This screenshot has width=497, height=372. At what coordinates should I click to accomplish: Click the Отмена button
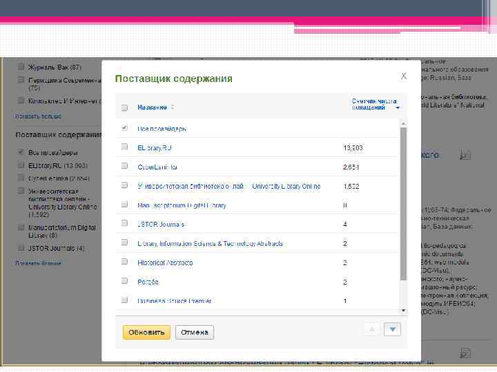point(195,333)
